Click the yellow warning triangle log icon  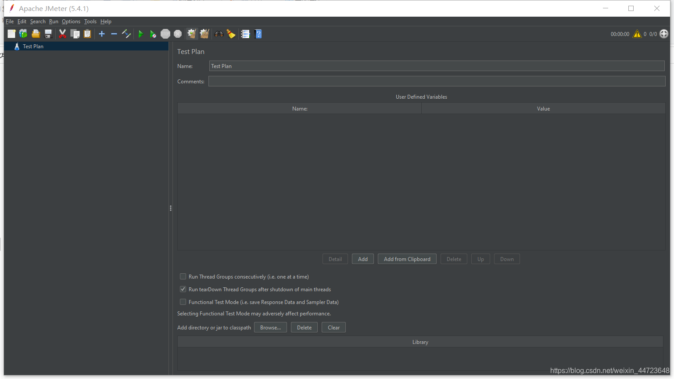pyautogui.click(x=637, y=34)
